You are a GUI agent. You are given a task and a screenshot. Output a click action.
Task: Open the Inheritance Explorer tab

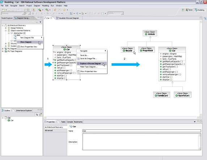pos(24,110)
